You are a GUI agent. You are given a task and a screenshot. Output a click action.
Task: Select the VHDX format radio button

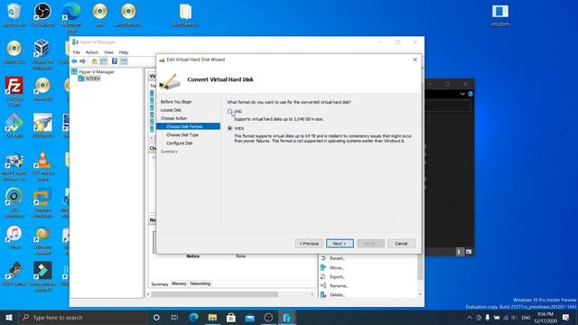click(x=229, y=128)
